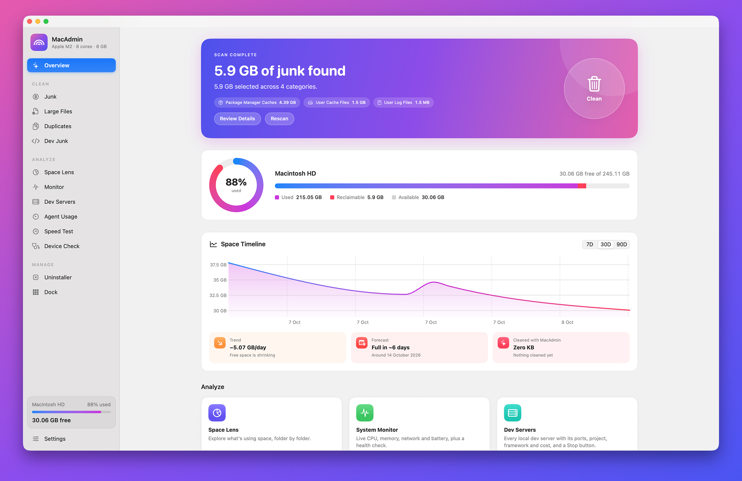Click the Cleaned with MacAdmin card
Screen dimensions: 742x481
point(561,348)
